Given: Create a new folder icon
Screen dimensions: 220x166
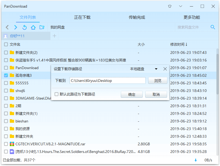Looking at the screenshot, I should 42,27.
